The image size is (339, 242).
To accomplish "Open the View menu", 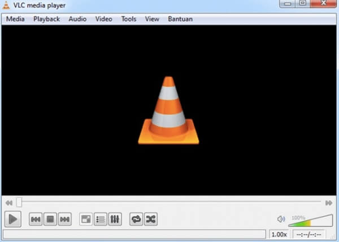I will pyautogui.click(x=152, y=19).
